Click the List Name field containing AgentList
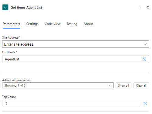Image resolution: width=152 pixels, height=114 pixels. click(x=76, y=59)
